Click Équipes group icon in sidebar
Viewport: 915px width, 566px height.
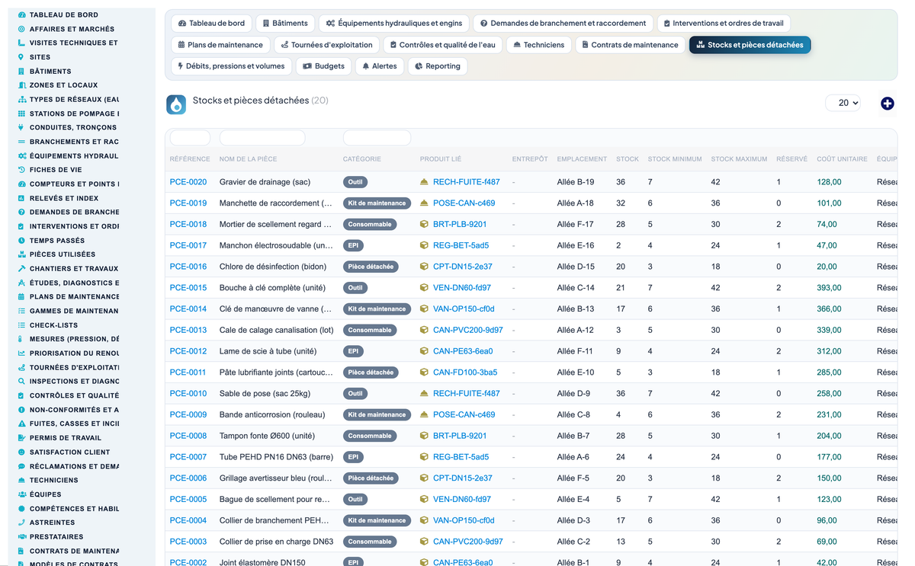pos(21,494)
